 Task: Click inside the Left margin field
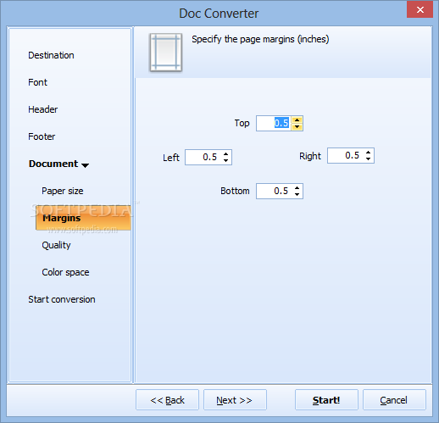(203, 157)
